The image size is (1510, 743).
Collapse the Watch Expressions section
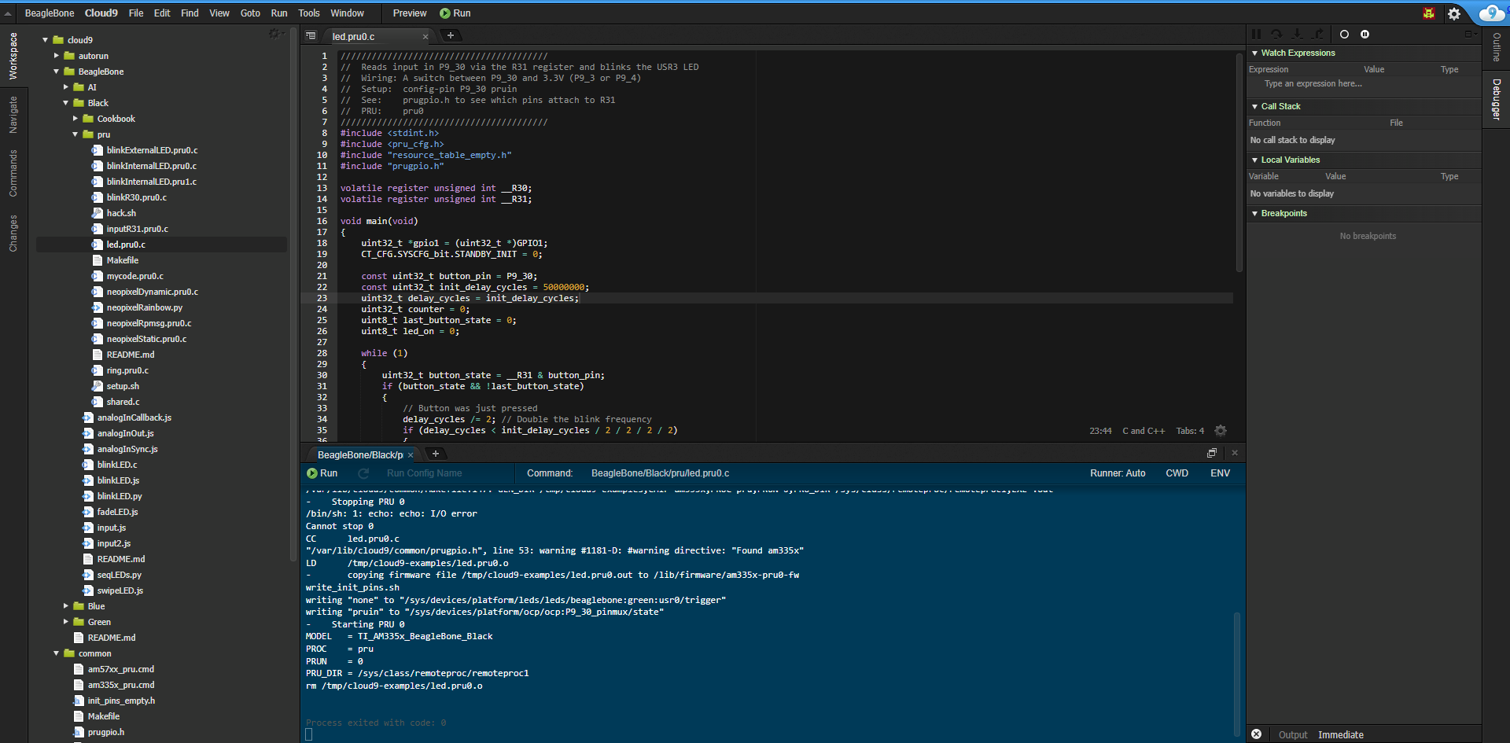click(1254, 53)
